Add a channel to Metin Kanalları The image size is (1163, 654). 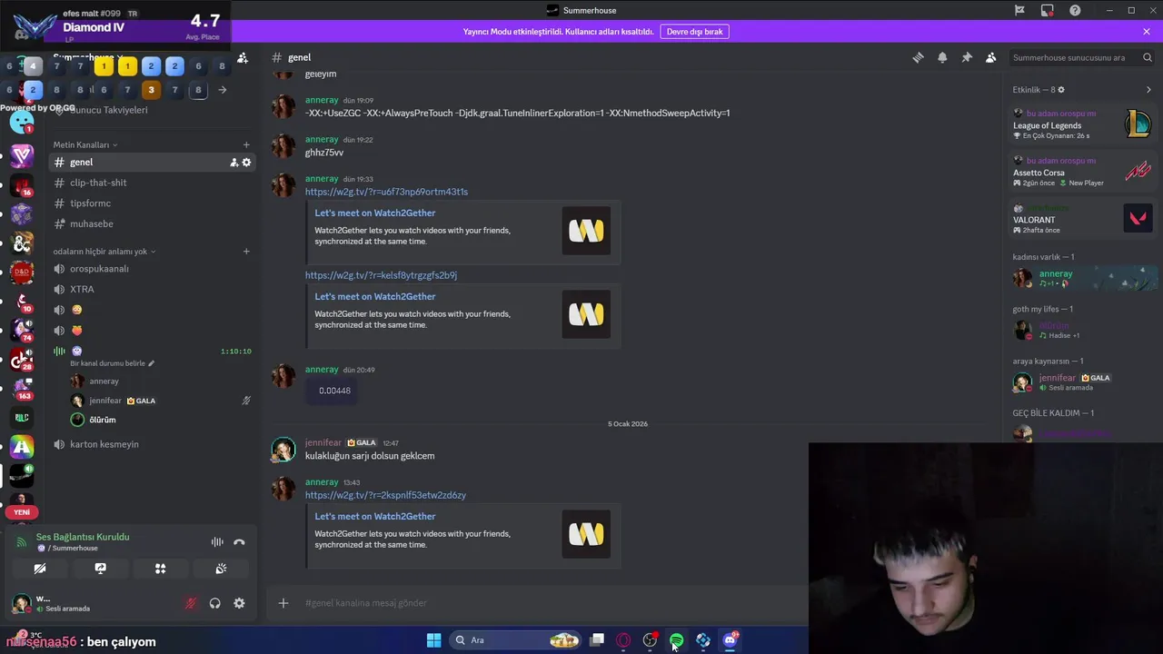pos(246,144)
